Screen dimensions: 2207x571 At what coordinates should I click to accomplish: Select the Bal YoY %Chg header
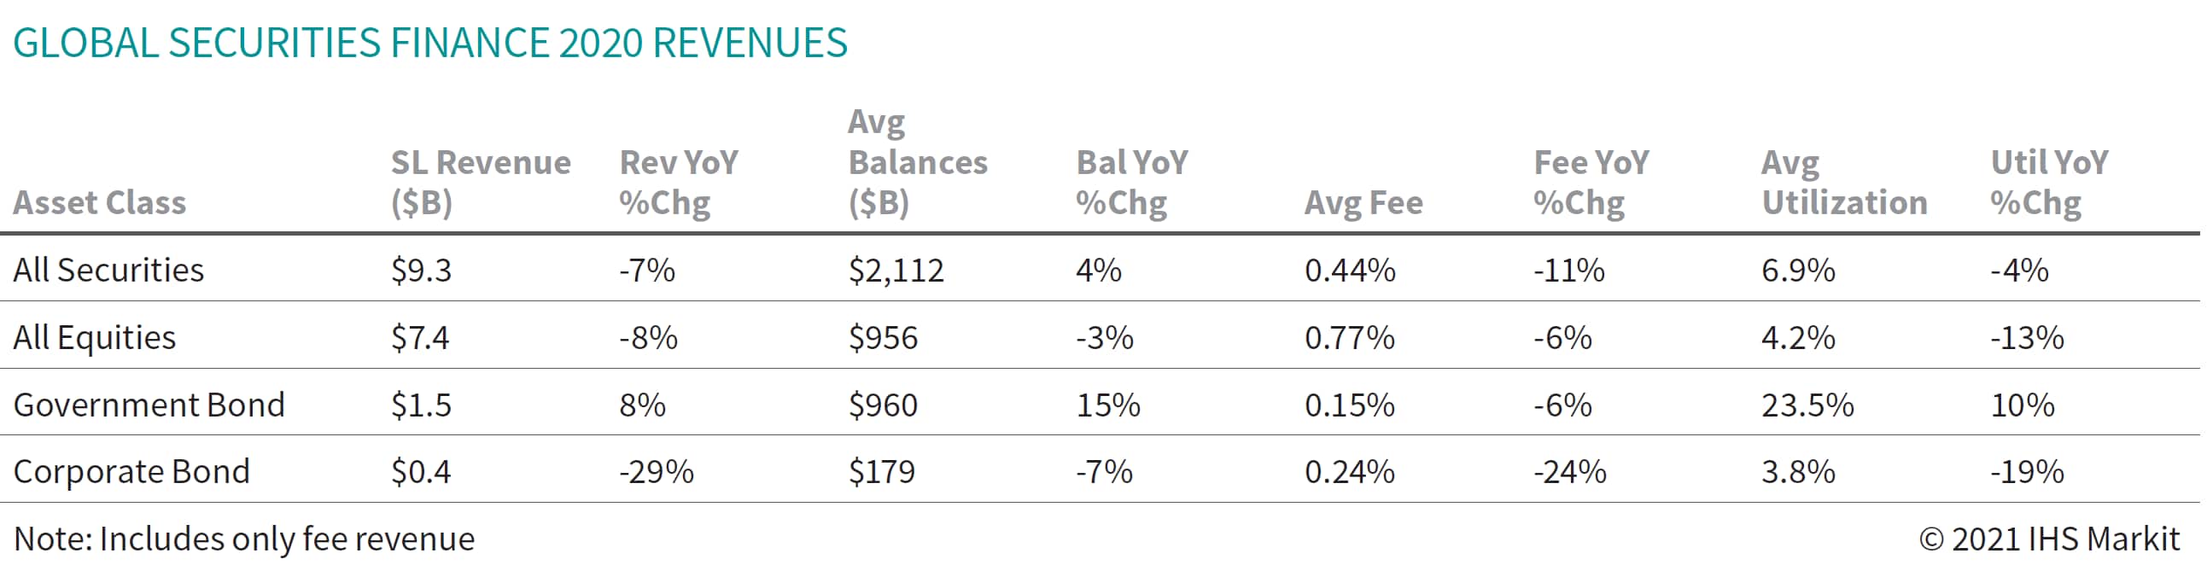point(1131,183)
